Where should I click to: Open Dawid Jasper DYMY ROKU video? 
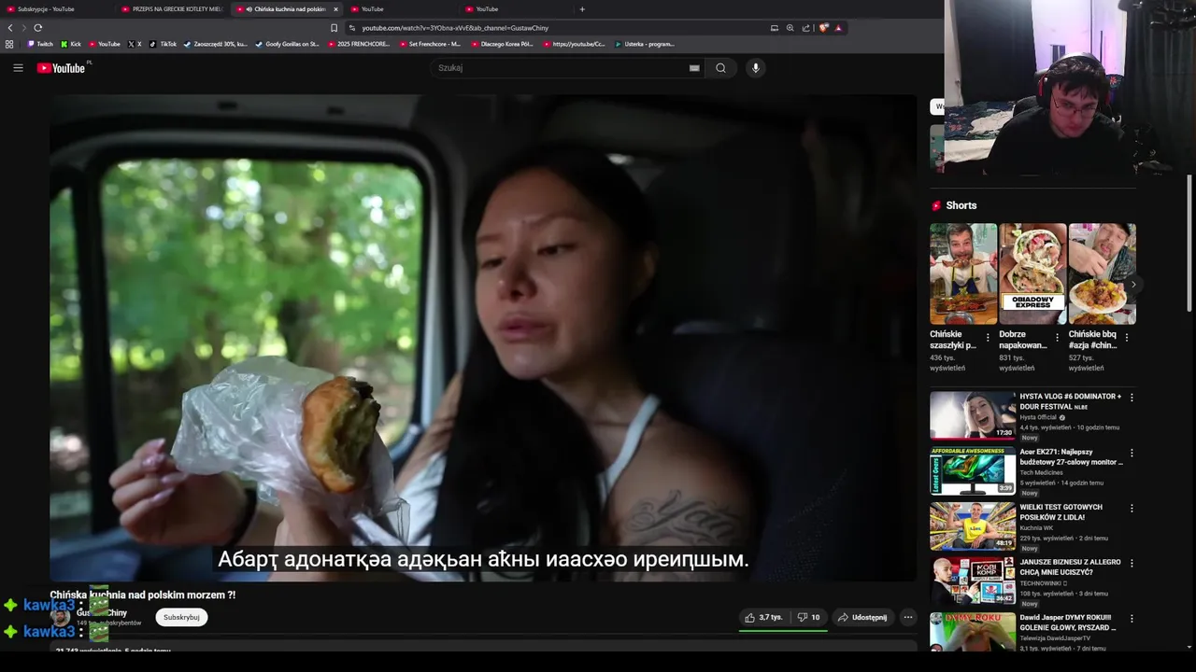point(973,632)
